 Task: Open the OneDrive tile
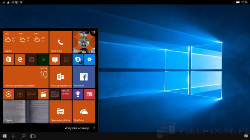pos(84,111)
